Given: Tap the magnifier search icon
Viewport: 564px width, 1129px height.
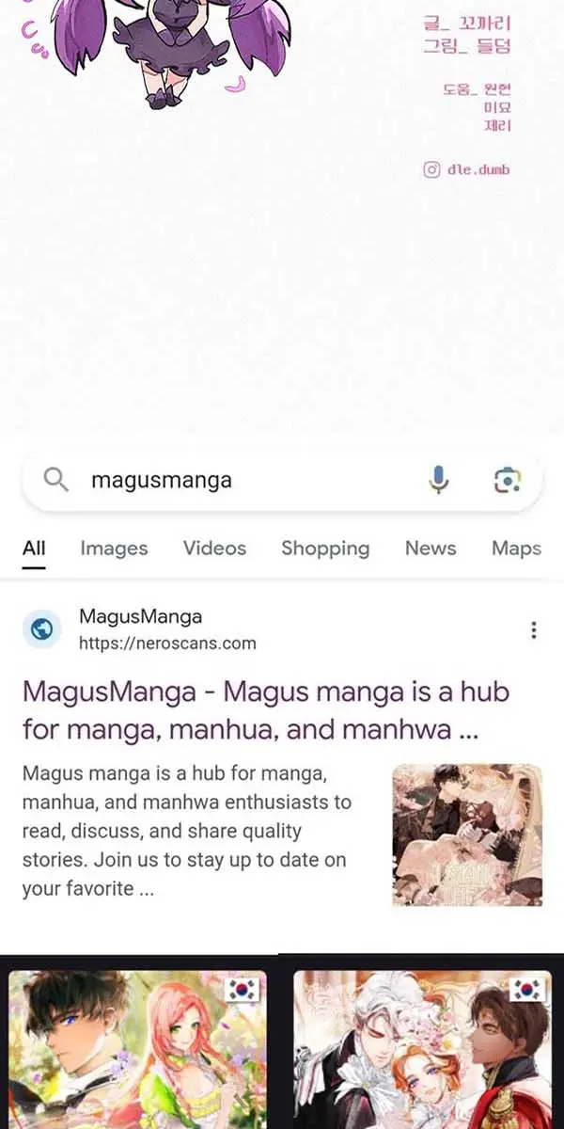Looking at the screenshot, I should (x=56, y=480).
